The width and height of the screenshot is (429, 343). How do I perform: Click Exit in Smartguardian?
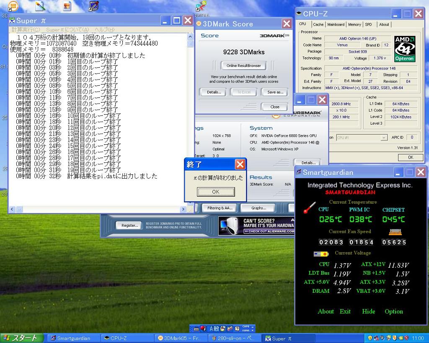coord(345,311)
